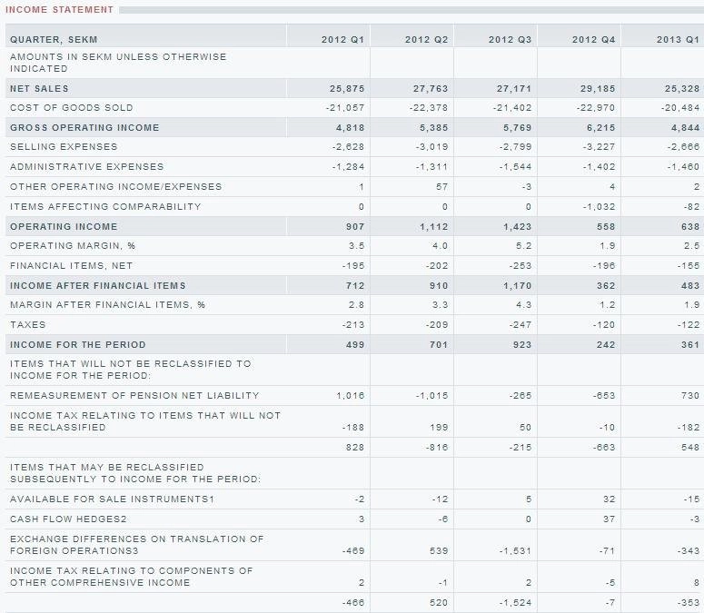Select income for the period 923
Viewport: 704px width, 613px height.
[521, 345]
